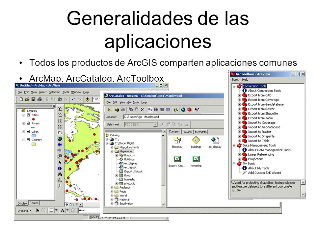Select the Select Elements arrow tool in ArcMap tools
Image resolution: width=316 pixels, height=237 pixels.
[x=60, y=162]
